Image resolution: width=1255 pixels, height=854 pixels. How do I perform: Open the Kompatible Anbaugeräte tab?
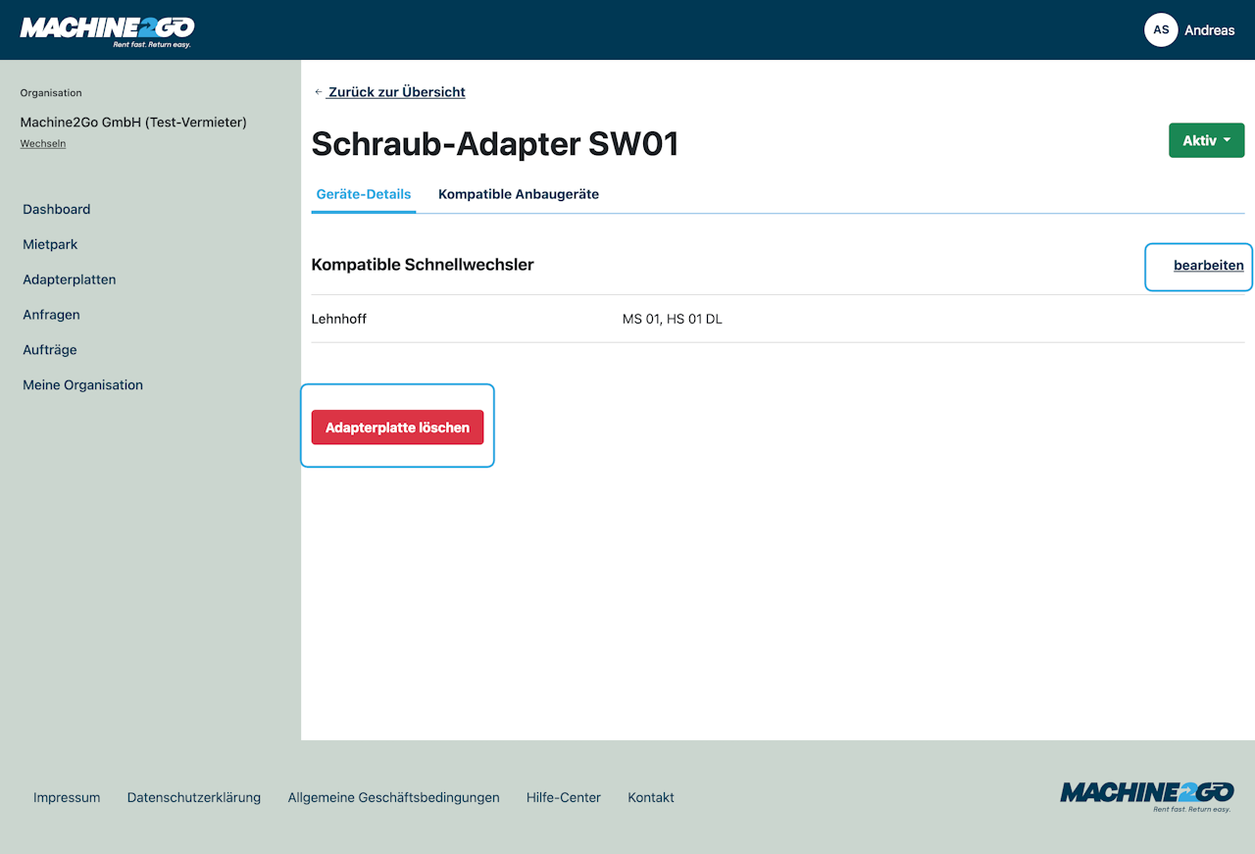point(519,194)
